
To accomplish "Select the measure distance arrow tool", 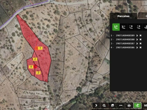I will point(121,105).
